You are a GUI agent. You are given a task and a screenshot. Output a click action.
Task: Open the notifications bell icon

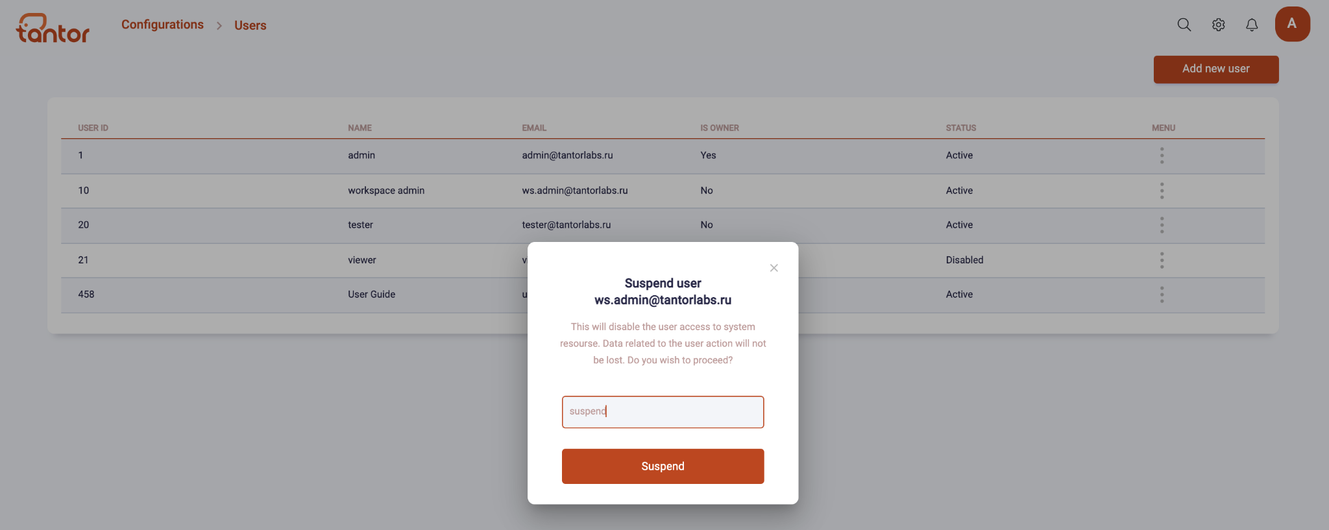[1252, 25]
